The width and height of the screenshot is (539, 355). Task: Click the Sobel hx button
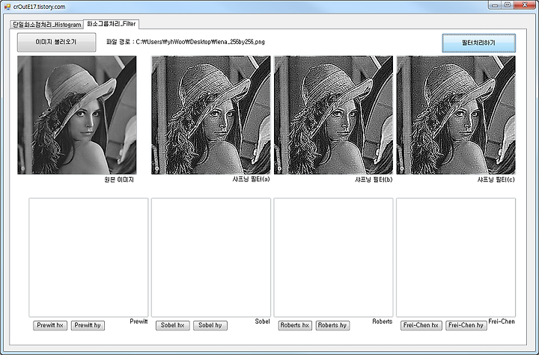click(x=173, y=325)
